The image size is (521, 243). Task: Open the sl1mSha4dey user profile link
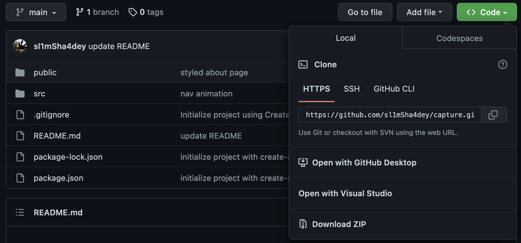coord(60,46)
